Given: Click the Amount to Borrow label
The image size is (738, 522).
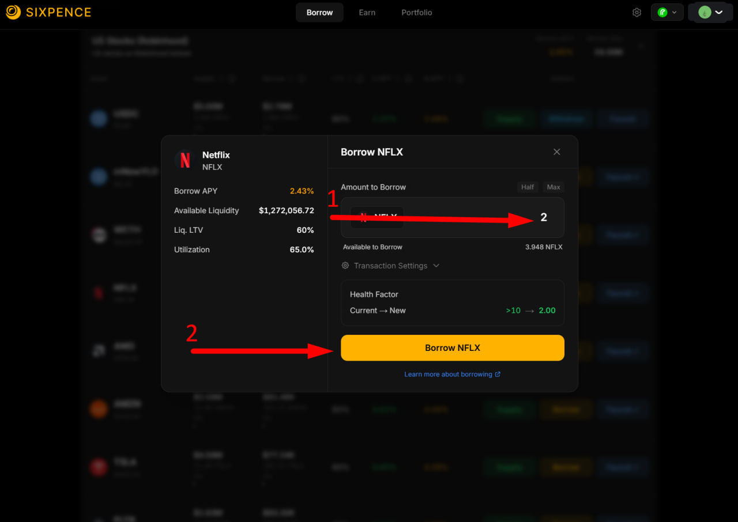Looking at the screenshot, I should [x=373, y=187].
